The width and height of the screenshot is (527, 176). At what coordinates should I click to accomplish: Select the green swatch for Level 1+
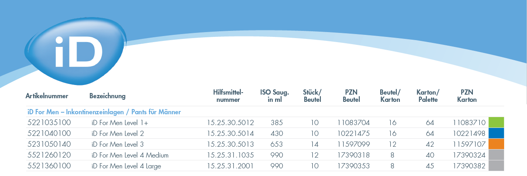[x=496, y=122]
